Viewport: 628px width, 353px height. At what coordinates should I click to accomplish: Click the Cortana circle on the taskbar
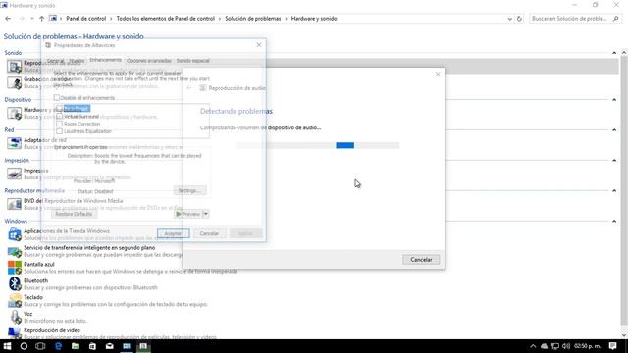coord(24,346)
